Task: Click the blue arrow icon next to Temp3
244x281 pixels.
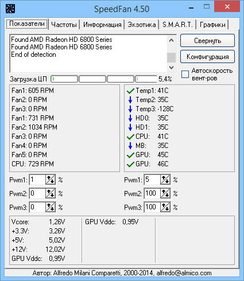Action: click(130, 109)
